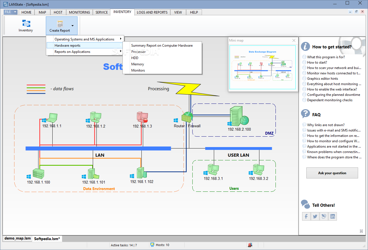Choose Summary Report on Computer Hardware
368x250 pixels.
pos(162,46)
